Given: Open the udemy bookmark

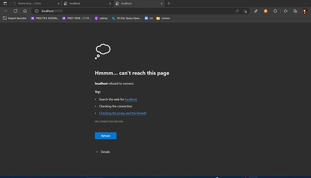Looking at the screenshot, I should coord(101,18).
